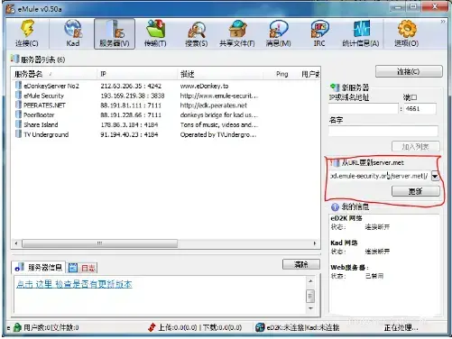This screenshot has height=339, width=452.
Task: Click server icon beside PEERATES.NET
Action: pyautogui.click(x=18, y=105)
